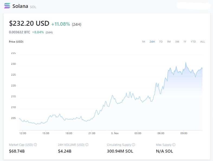
Task: Show the 1Y price chart
Action: click(185, 41)
